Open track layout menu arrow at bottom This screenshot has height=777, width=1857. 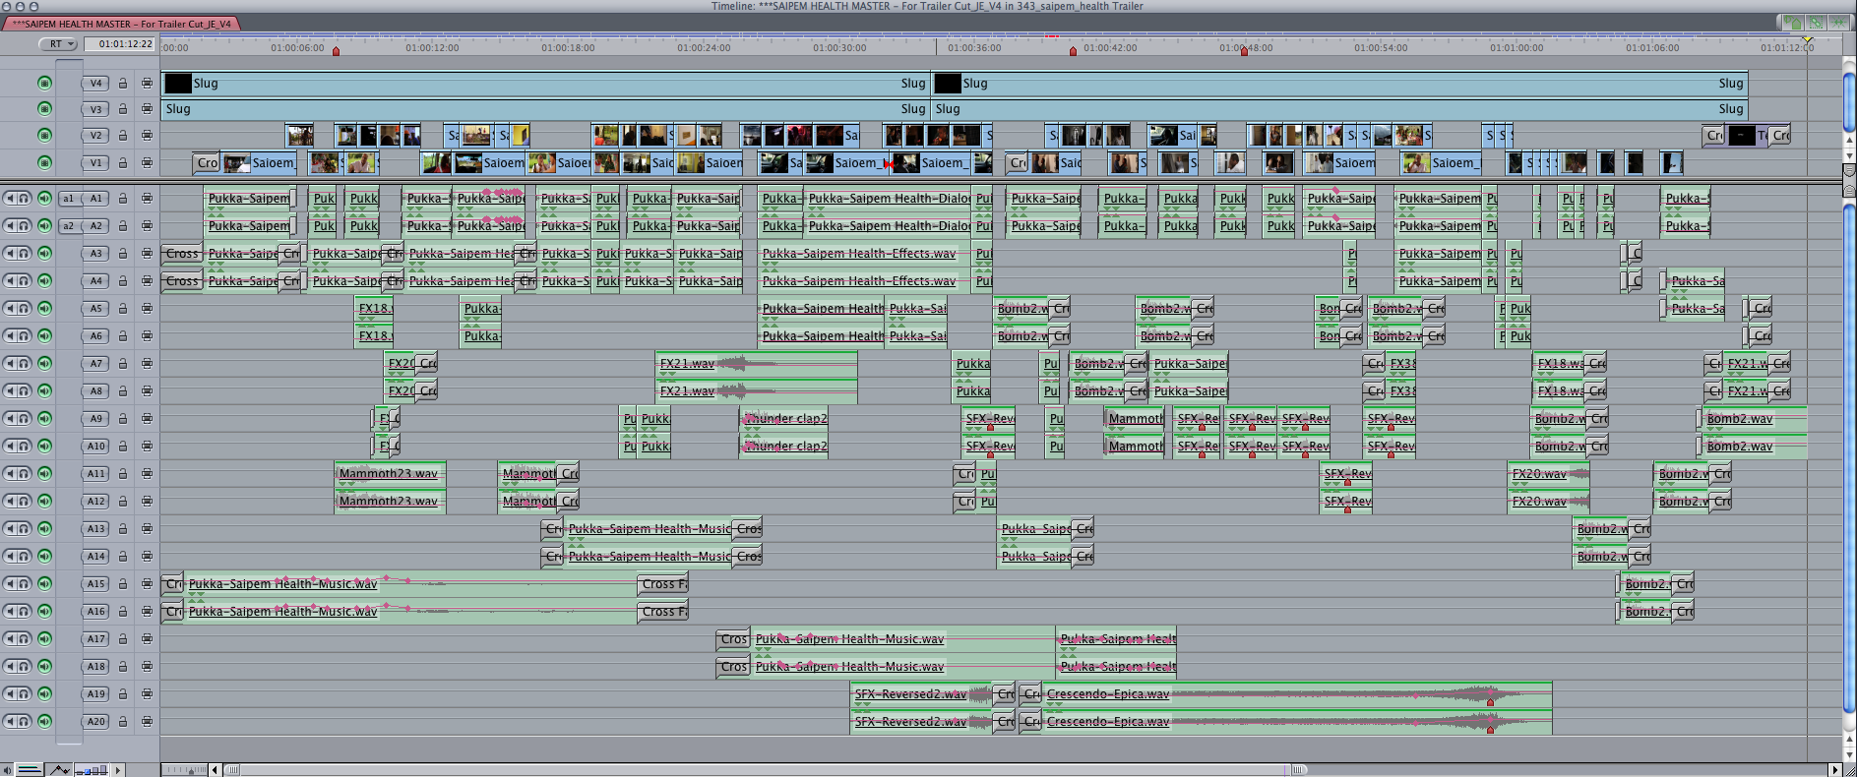118,770
